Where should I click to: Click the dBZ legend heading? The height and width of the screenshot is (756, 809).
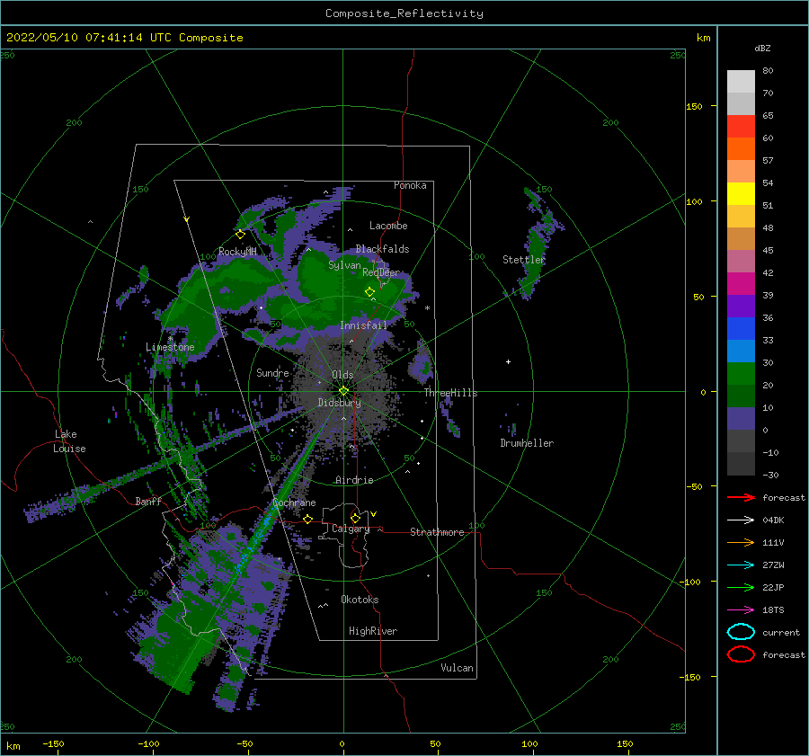pyautogui.click(x=762, y=48)
